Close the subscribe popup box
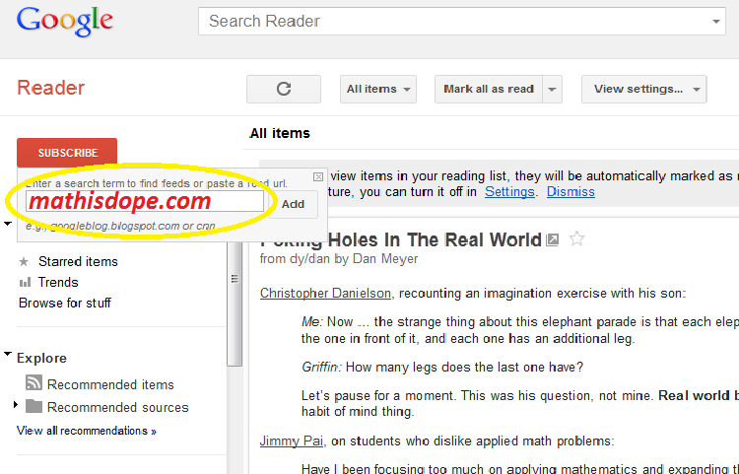Viewport: 739px width, 474px height. (x=317, y=176)
